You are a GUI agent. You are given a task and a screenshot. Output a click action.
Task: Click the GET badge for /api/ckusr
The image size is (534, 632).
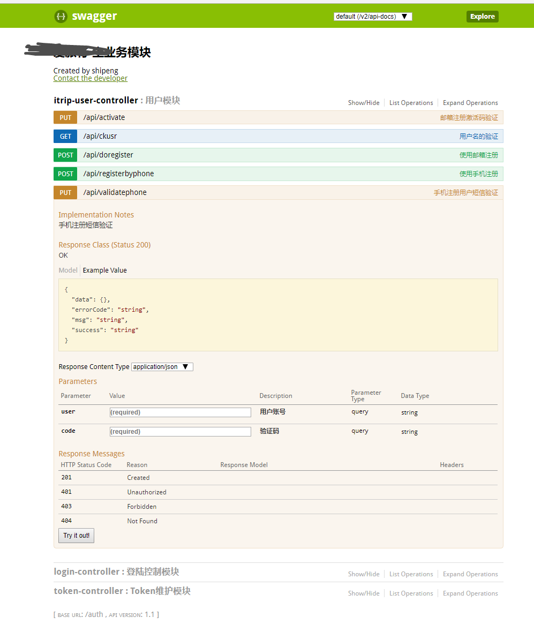click(65, 136)
